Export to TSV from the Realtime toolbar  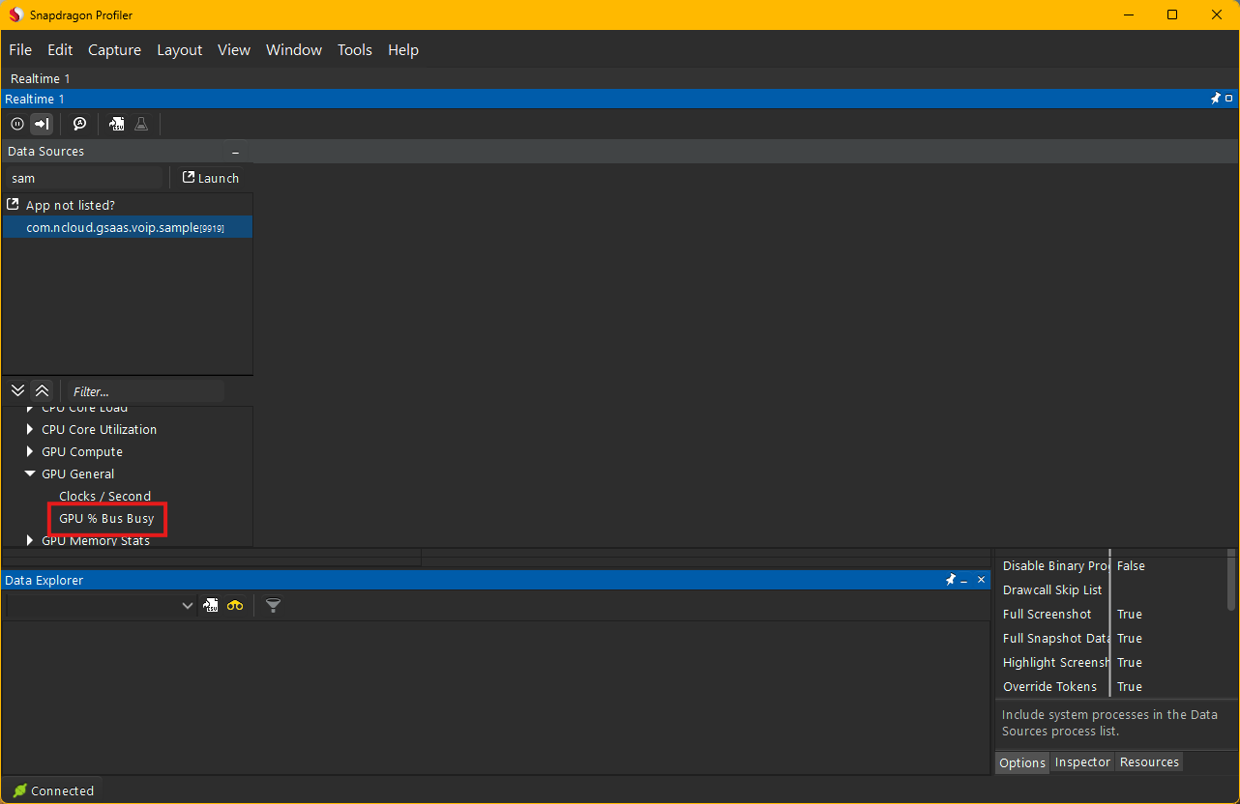[116, 124]
